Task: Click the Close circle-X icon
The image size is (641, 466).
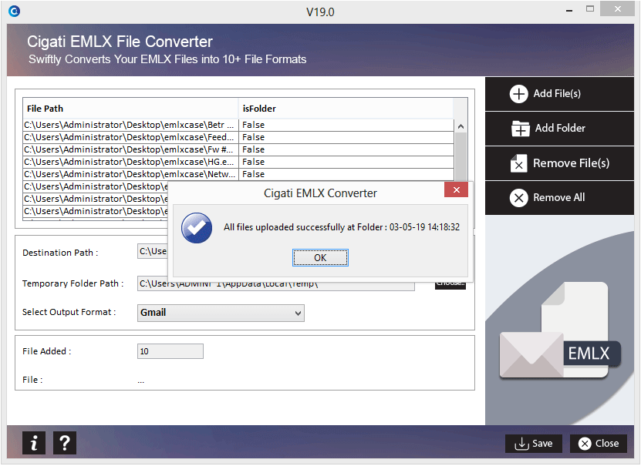Action: tap(585, 444)
